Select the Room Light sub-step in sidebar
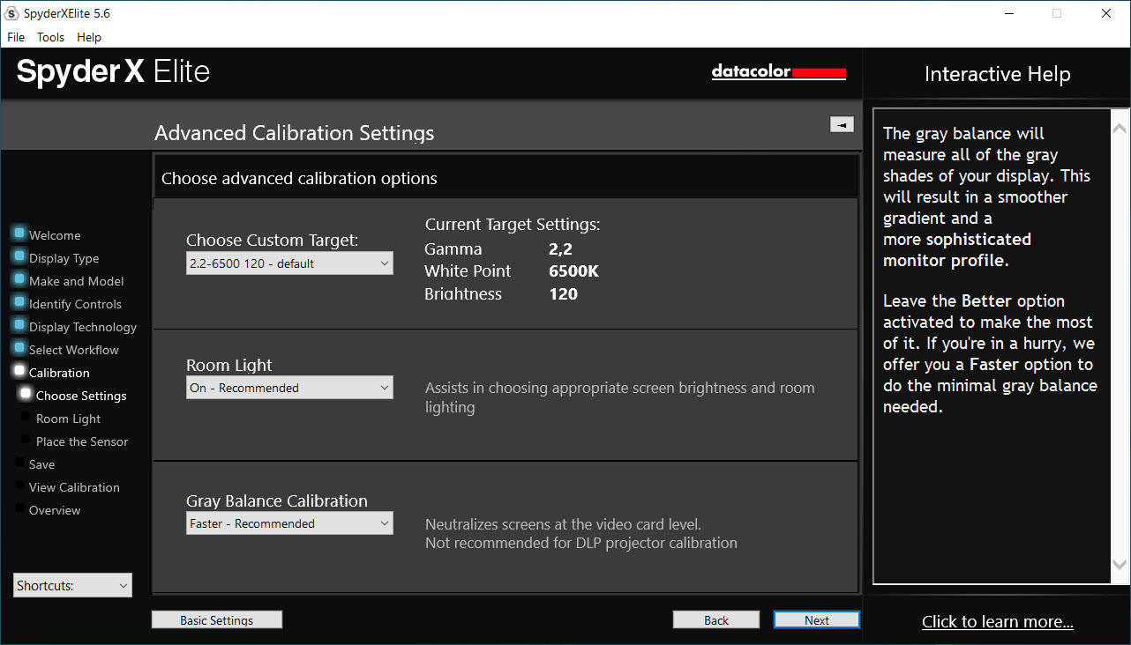The width and height of the screenshot is (1131, 645). click(x=68, y=419)
